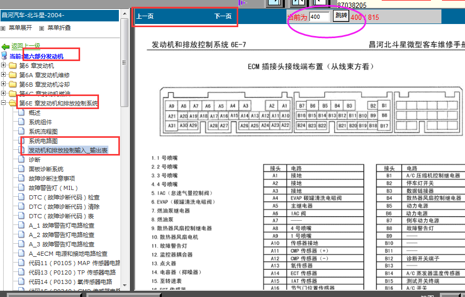Click the 菜单展开 expand-menu icon
Screen dimensions: 465x297
point(3,28)
